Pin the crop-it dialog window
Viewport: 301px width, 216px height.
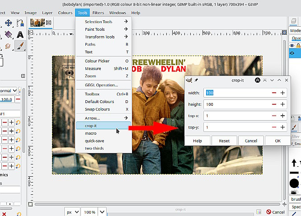coord(197,80)
